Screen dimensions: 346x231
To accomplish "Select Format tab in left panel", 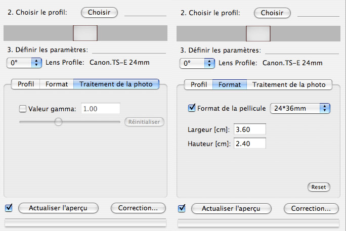I will coord(57,84).
